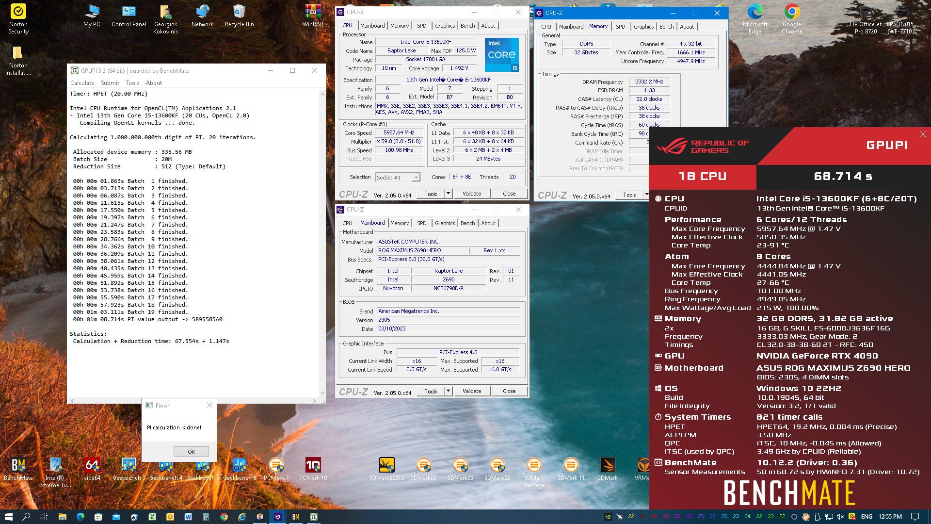This screenshot has width=931, height=524.
Task: Open the Excel taskbar icon
Action: 152,517
